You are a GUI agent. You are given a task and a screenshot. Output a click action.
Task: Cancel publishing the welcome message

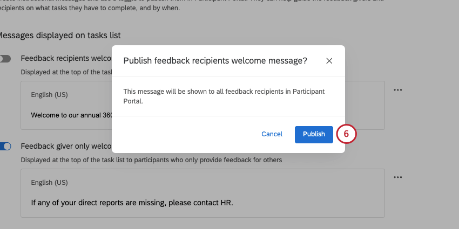pyautogui.click(x=272, y=134)
